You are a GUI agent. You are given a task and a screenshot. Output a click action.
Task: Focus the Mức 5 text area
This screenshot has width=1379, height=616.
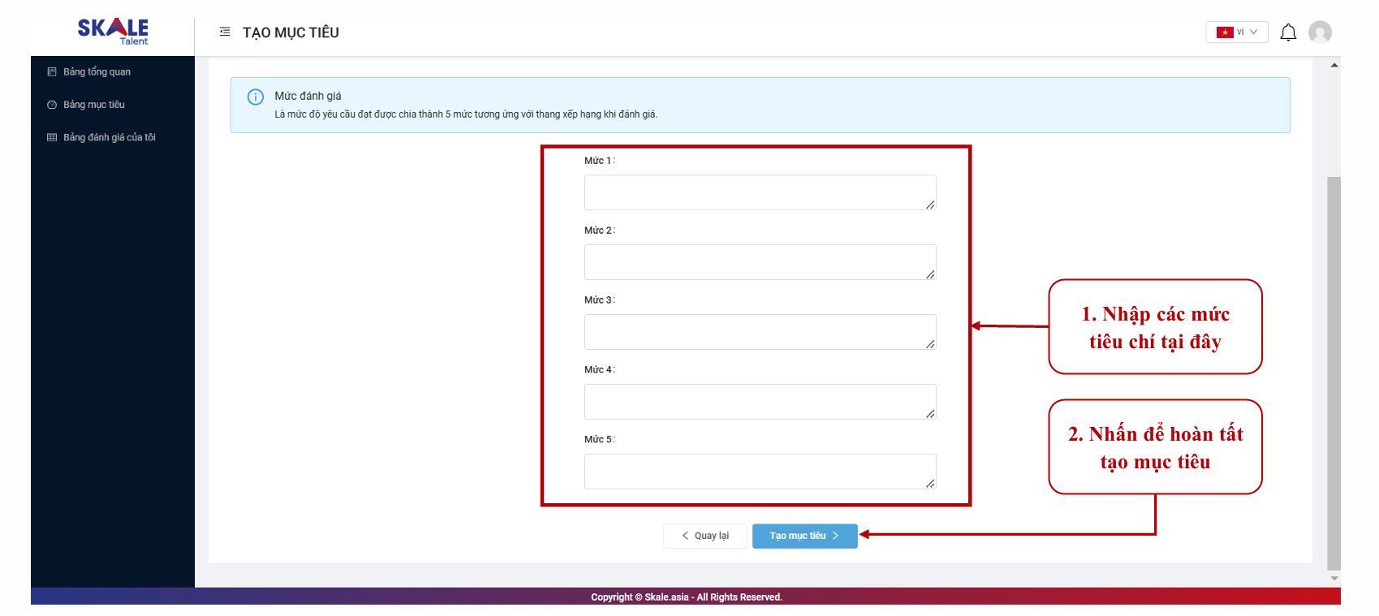(759, 472)
